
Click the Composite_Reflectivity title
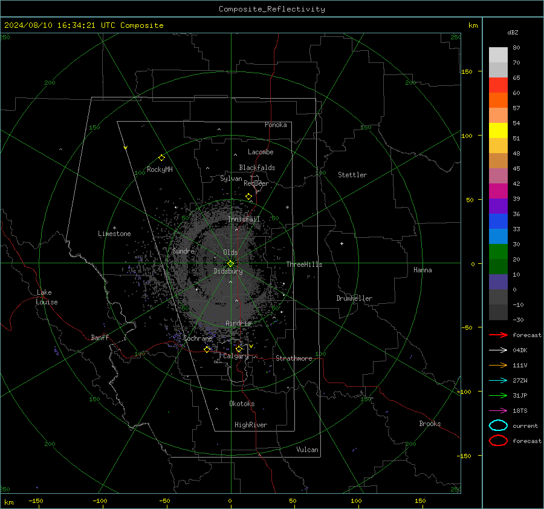coord(272,9)
